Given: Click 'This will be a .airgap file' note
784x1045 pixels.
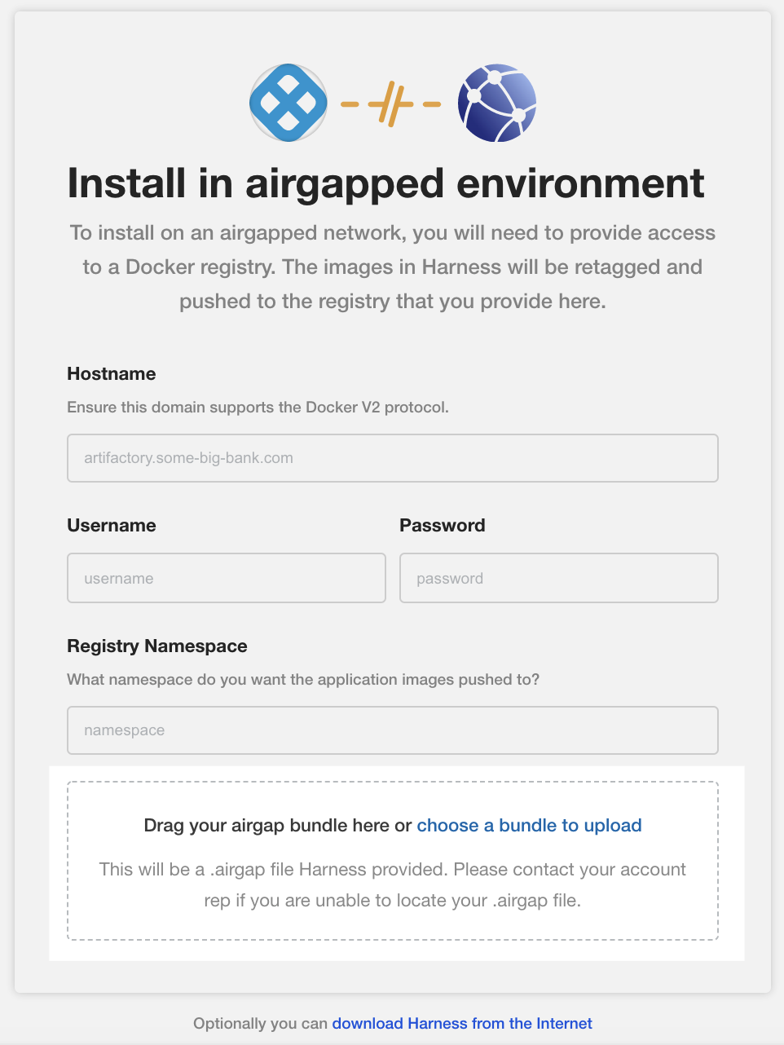Looking at the screenshot, I should click(x=393, y=885).
